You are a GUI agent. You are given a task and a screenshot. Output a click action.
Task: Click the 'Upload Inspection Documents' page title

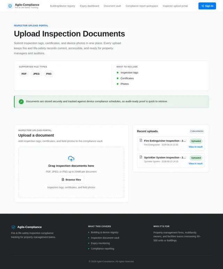tap(69, 33)
